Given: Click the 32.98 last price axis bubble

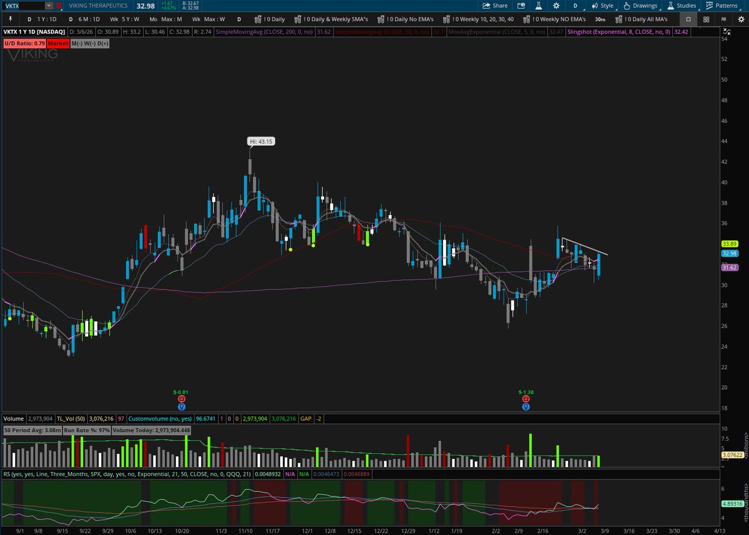Looking at the screenshot, I should pos(730,253).
